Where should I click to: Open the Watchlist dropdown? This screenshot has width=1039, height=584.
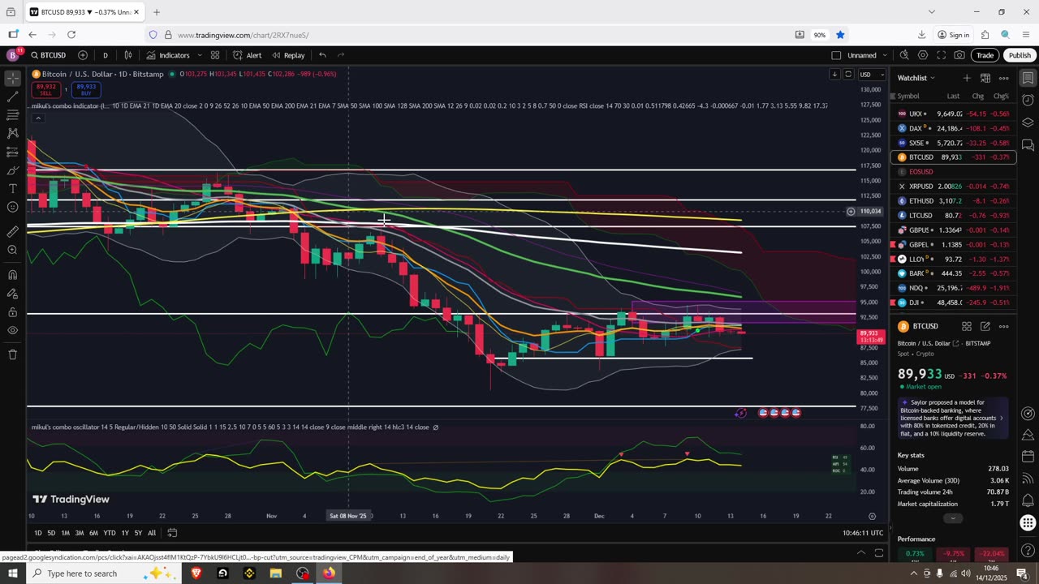click(x=916, y=78)
